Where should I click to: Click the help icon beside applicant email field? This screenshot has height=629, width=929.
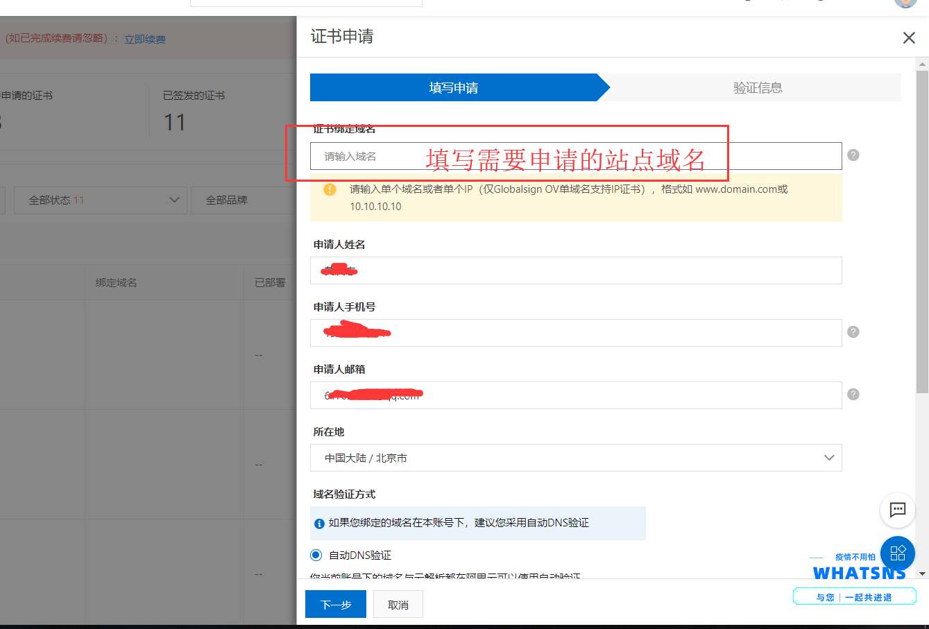[x=853, y=395]
